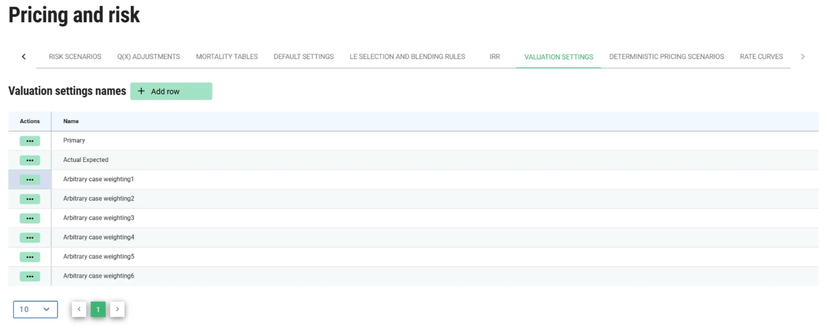Go to the next page of results
829x331 pixels.
(x=117, y=309)
